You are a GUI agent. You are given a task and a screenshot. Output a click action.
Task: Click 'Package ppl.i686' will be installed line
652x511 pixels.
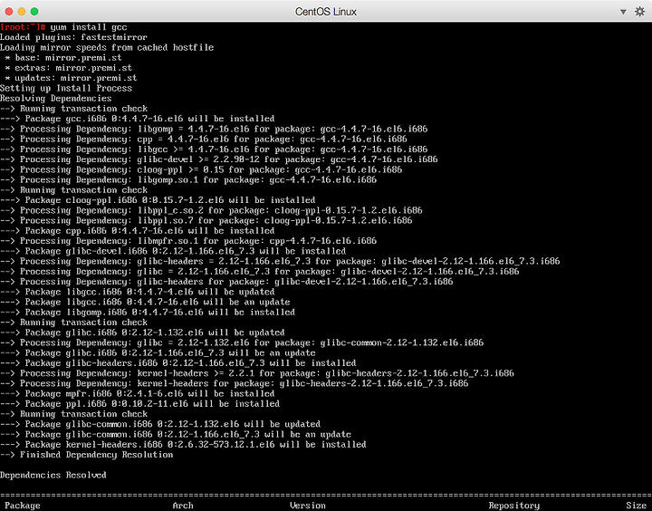point(139,404)
